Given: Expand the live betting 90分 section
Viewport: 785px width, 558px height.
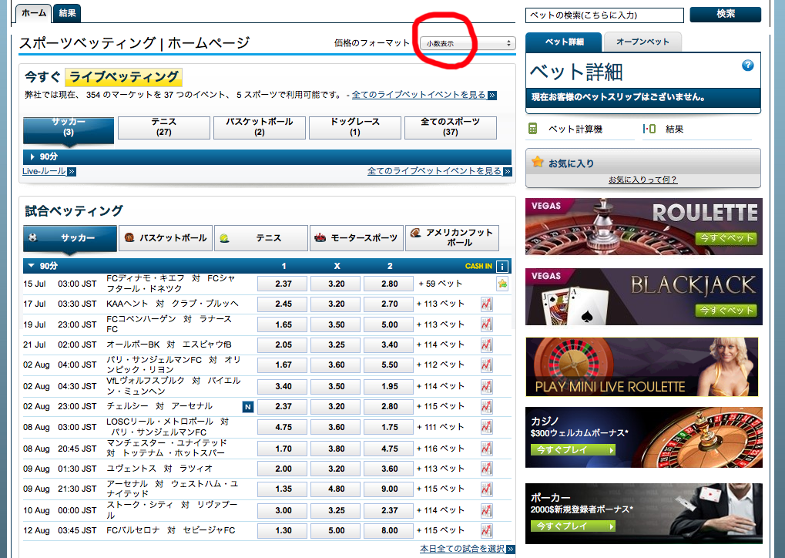Looking at the screenshot, I should click(x=32, y=156).
